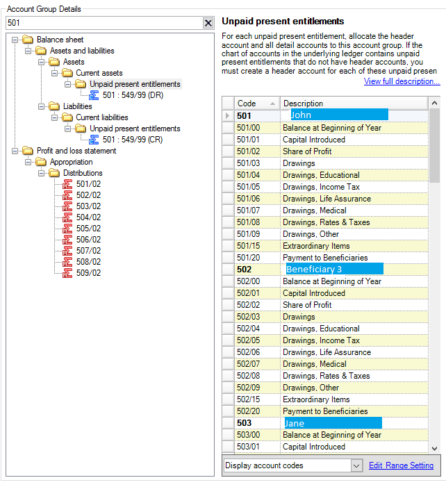Click the Edit Range Setting link
This screenshot has width=446, height=487.
(x=401, y=465)
